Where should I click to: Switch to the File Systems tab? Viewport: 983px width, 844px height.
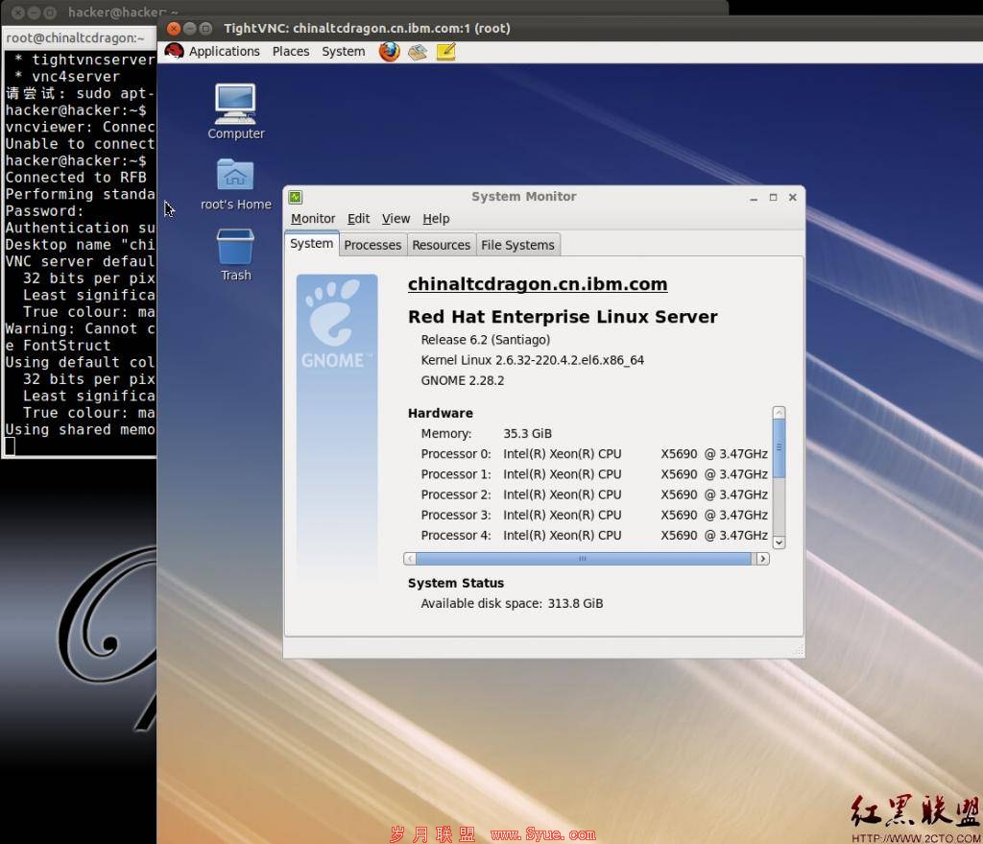coord(517,245)
